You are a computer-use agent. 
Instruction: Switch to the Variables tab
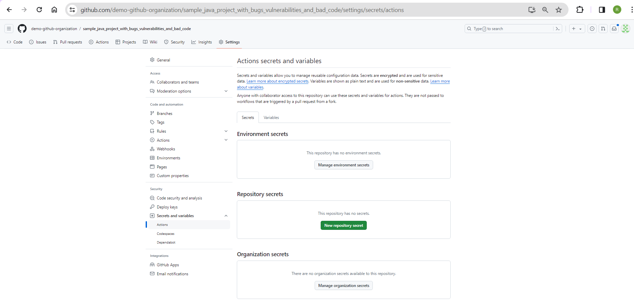(x=271, y=117)
